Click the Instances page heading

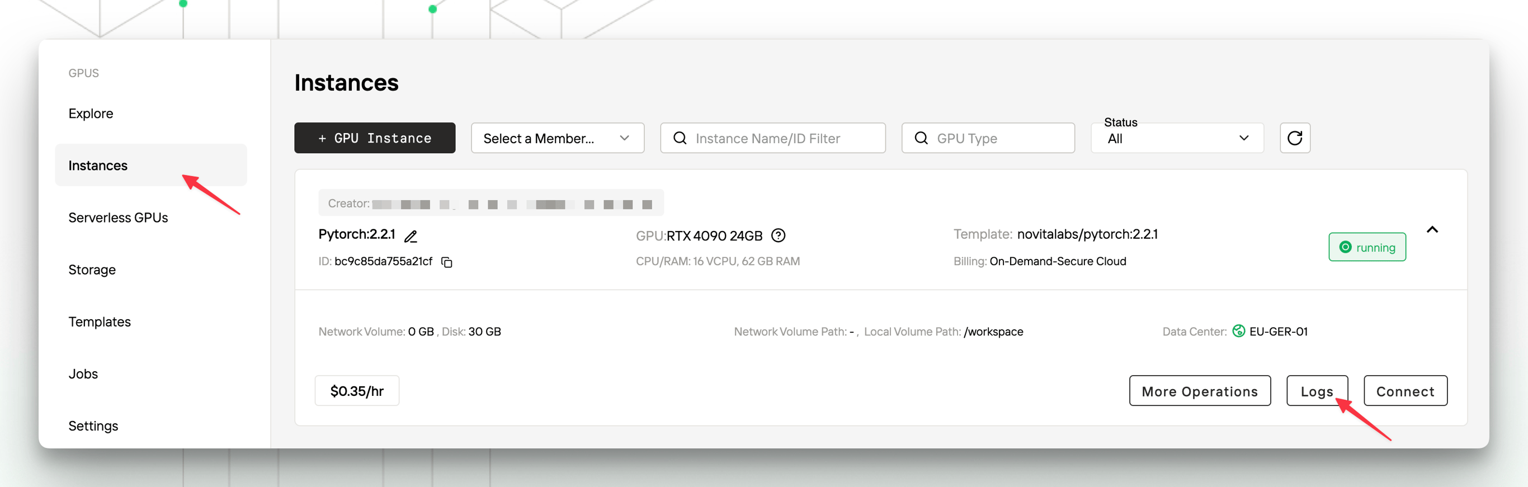(346, 82)
